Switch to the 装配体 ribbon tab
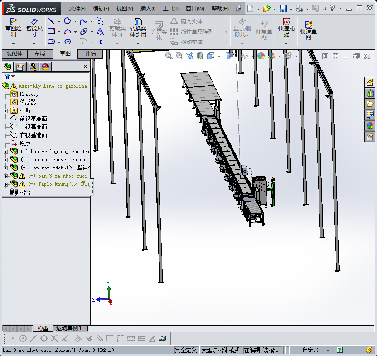Screen dimensions: 377x356 [x=14, y=54]
